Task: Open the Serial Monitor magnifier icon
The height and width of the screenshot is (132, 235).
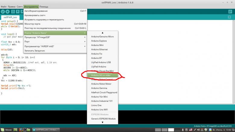Action: 230,12
